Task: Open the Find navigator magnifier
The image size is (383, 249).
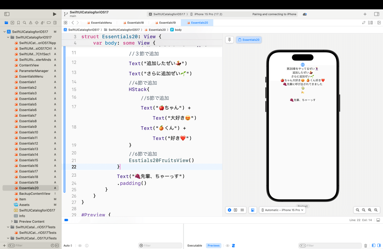Action: pyautogui.click(x=24, y=23)
